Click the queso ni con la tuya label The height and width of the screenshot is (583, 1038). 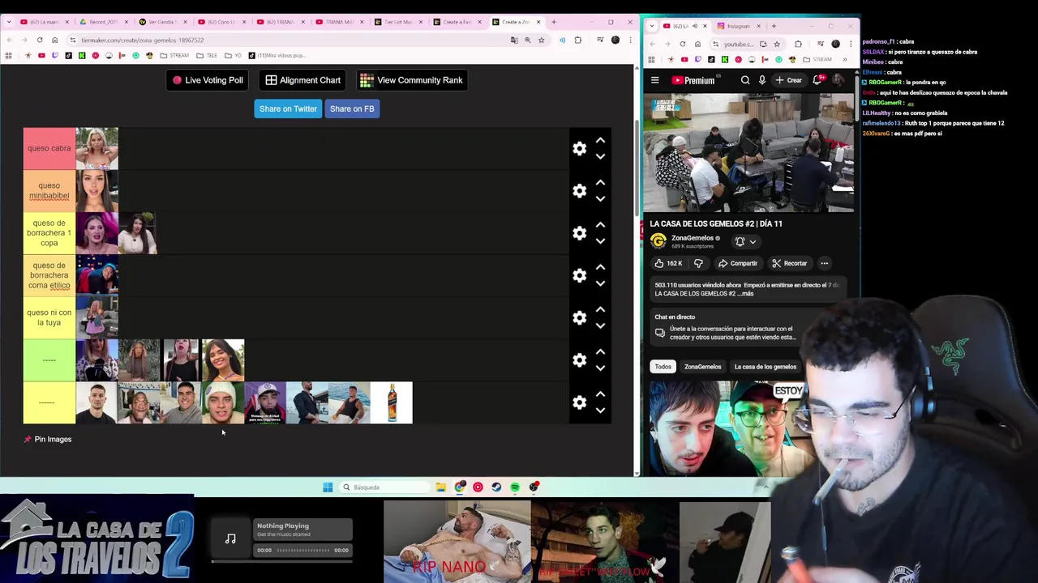pos(49,317)
